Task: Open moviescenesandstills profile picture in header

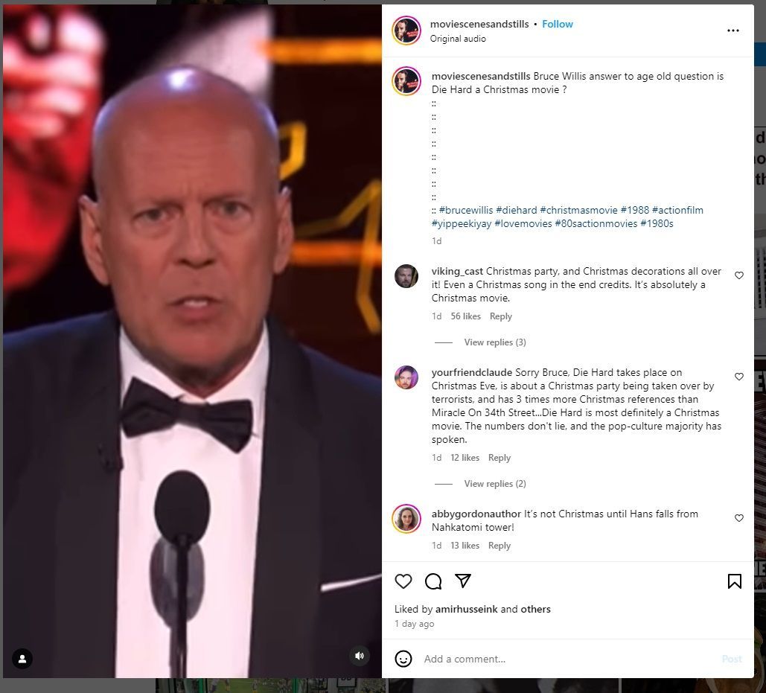Action: (406, 31)
